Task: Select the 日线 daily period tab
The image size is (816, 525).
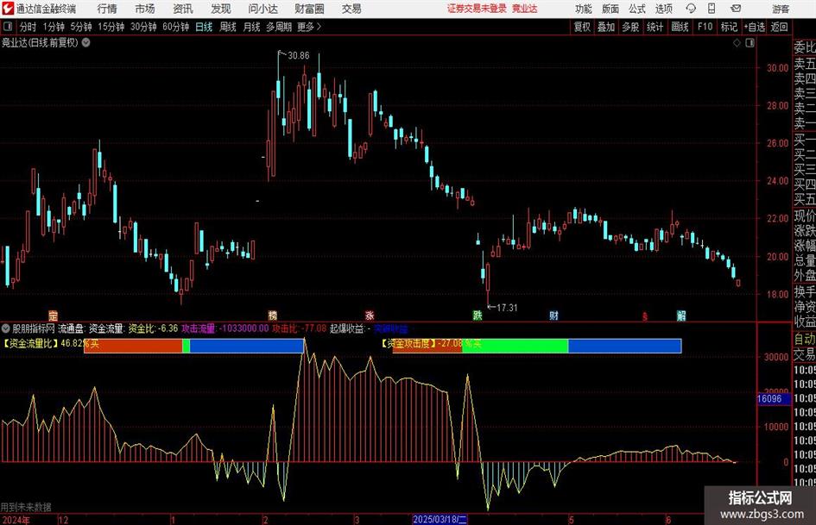Action: 204,27
